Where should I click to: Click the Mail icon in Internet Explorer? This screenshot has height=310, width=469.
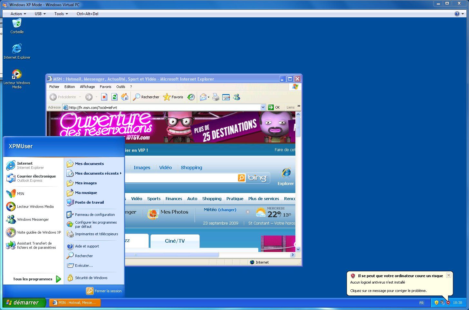(203, 97)
